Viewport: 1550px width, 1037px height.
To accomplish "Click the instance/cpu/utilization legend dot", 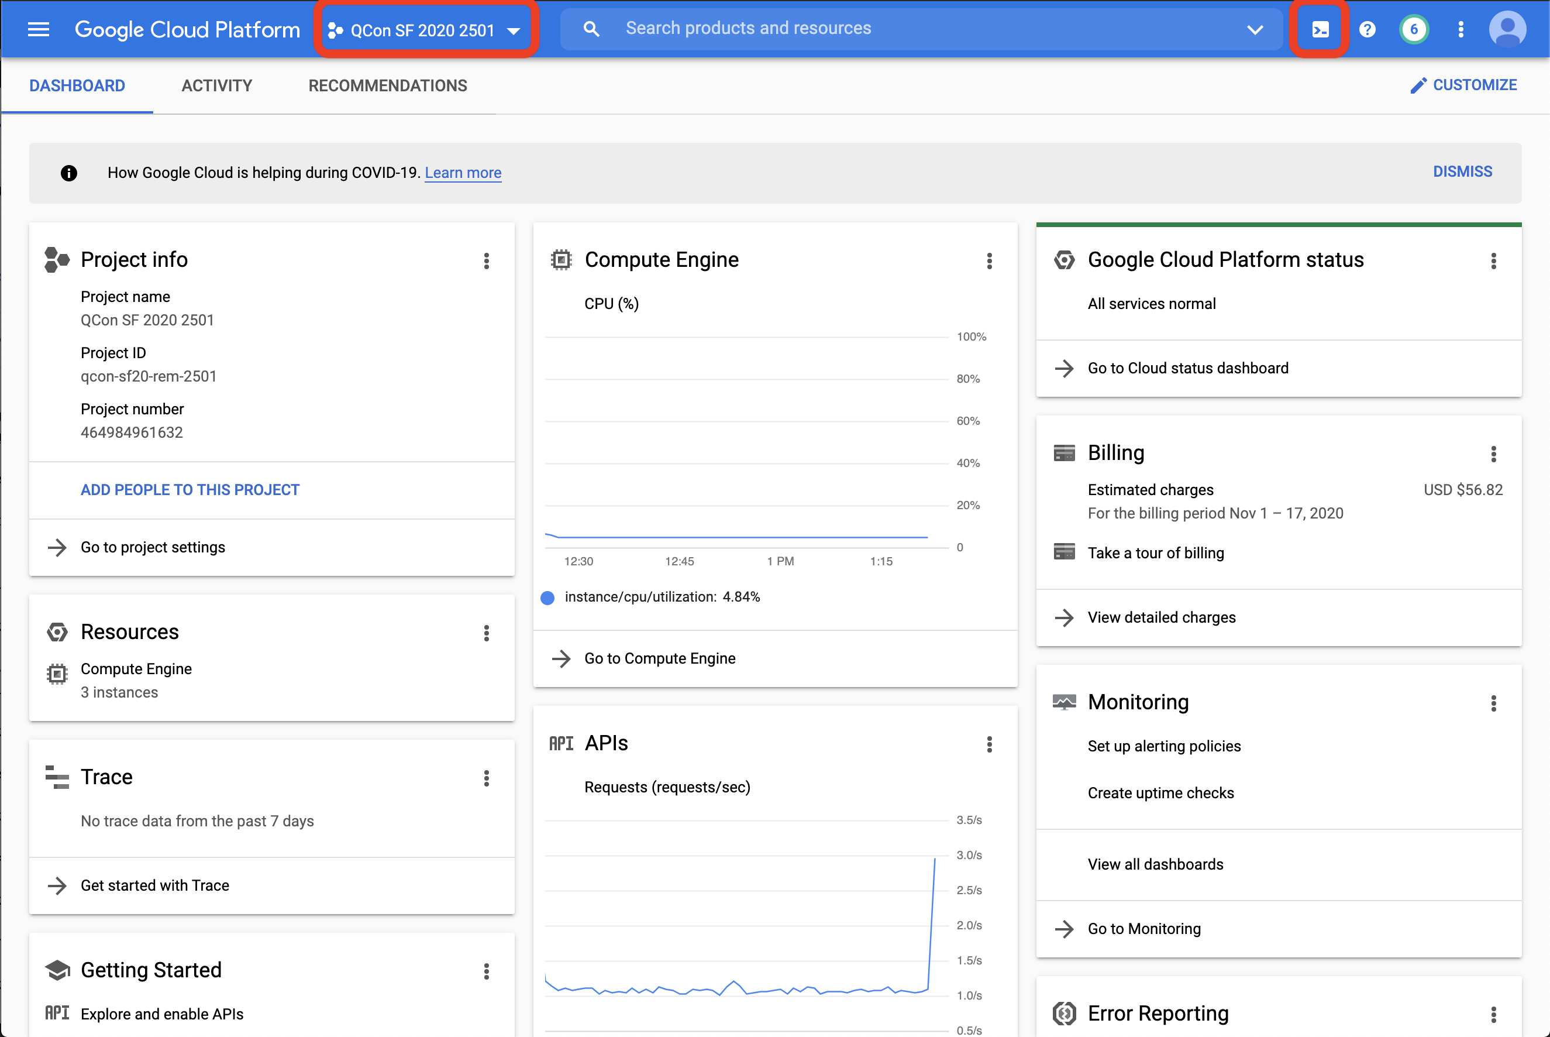I will 547,598.
